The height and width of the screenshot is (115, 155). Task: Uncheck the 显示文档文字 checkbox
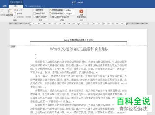34,17
